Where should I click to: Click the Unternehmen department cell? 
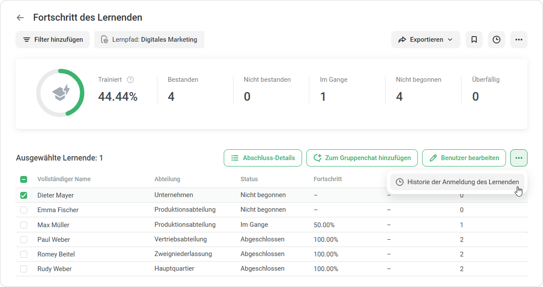click(x=174, y=195)
